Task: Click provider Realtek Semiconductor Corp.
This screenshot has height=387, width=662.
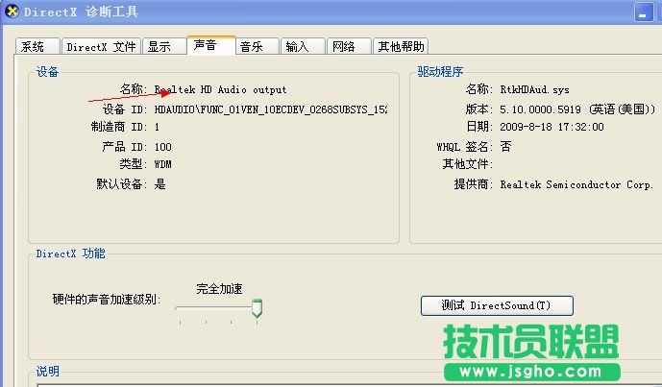Action: click(x=576, y=184)
